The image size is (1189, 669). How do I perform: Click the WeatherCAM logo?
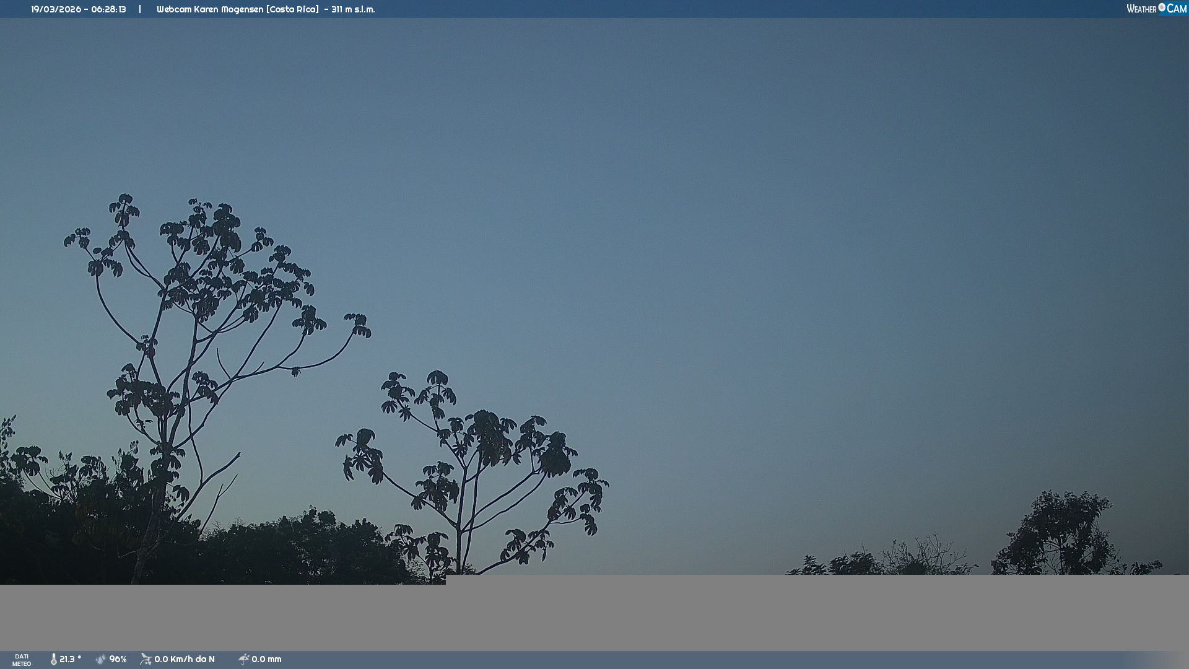click(x=1156, y=9)
